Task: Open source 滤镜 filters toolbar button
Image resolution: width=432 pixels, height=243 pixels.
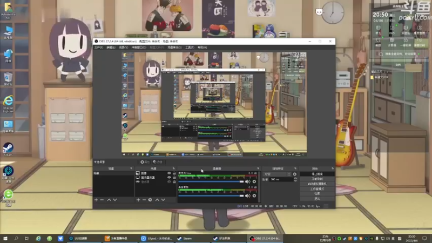Action: coord(158,162)
